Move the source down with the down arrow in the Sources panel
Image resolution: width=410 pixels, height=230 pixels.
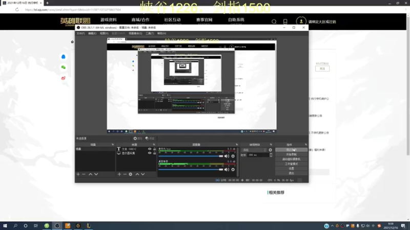click(x=143, y=174)
